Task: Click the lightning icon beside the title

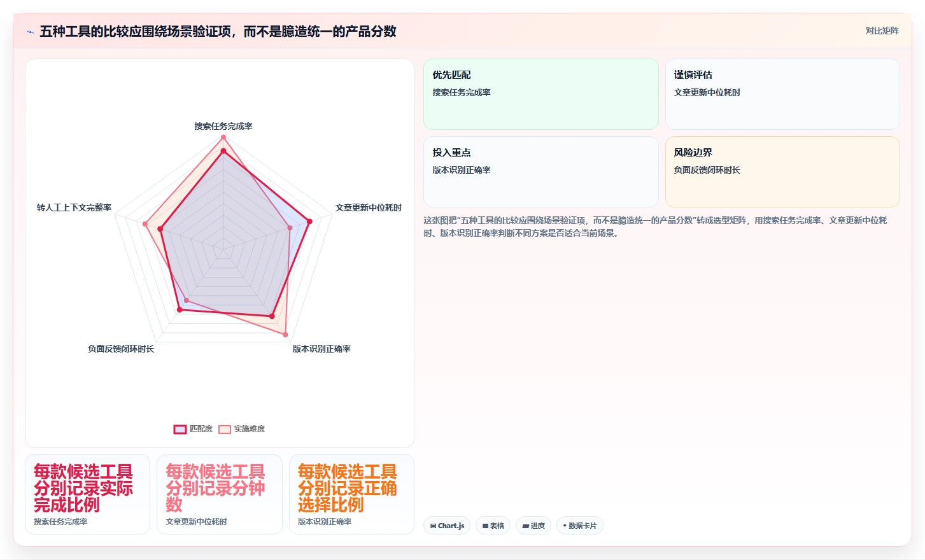Action: coord(30,32)
